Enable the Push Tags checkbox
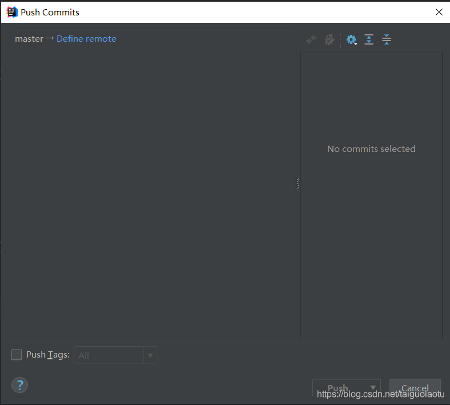 (x=17, y=355)
